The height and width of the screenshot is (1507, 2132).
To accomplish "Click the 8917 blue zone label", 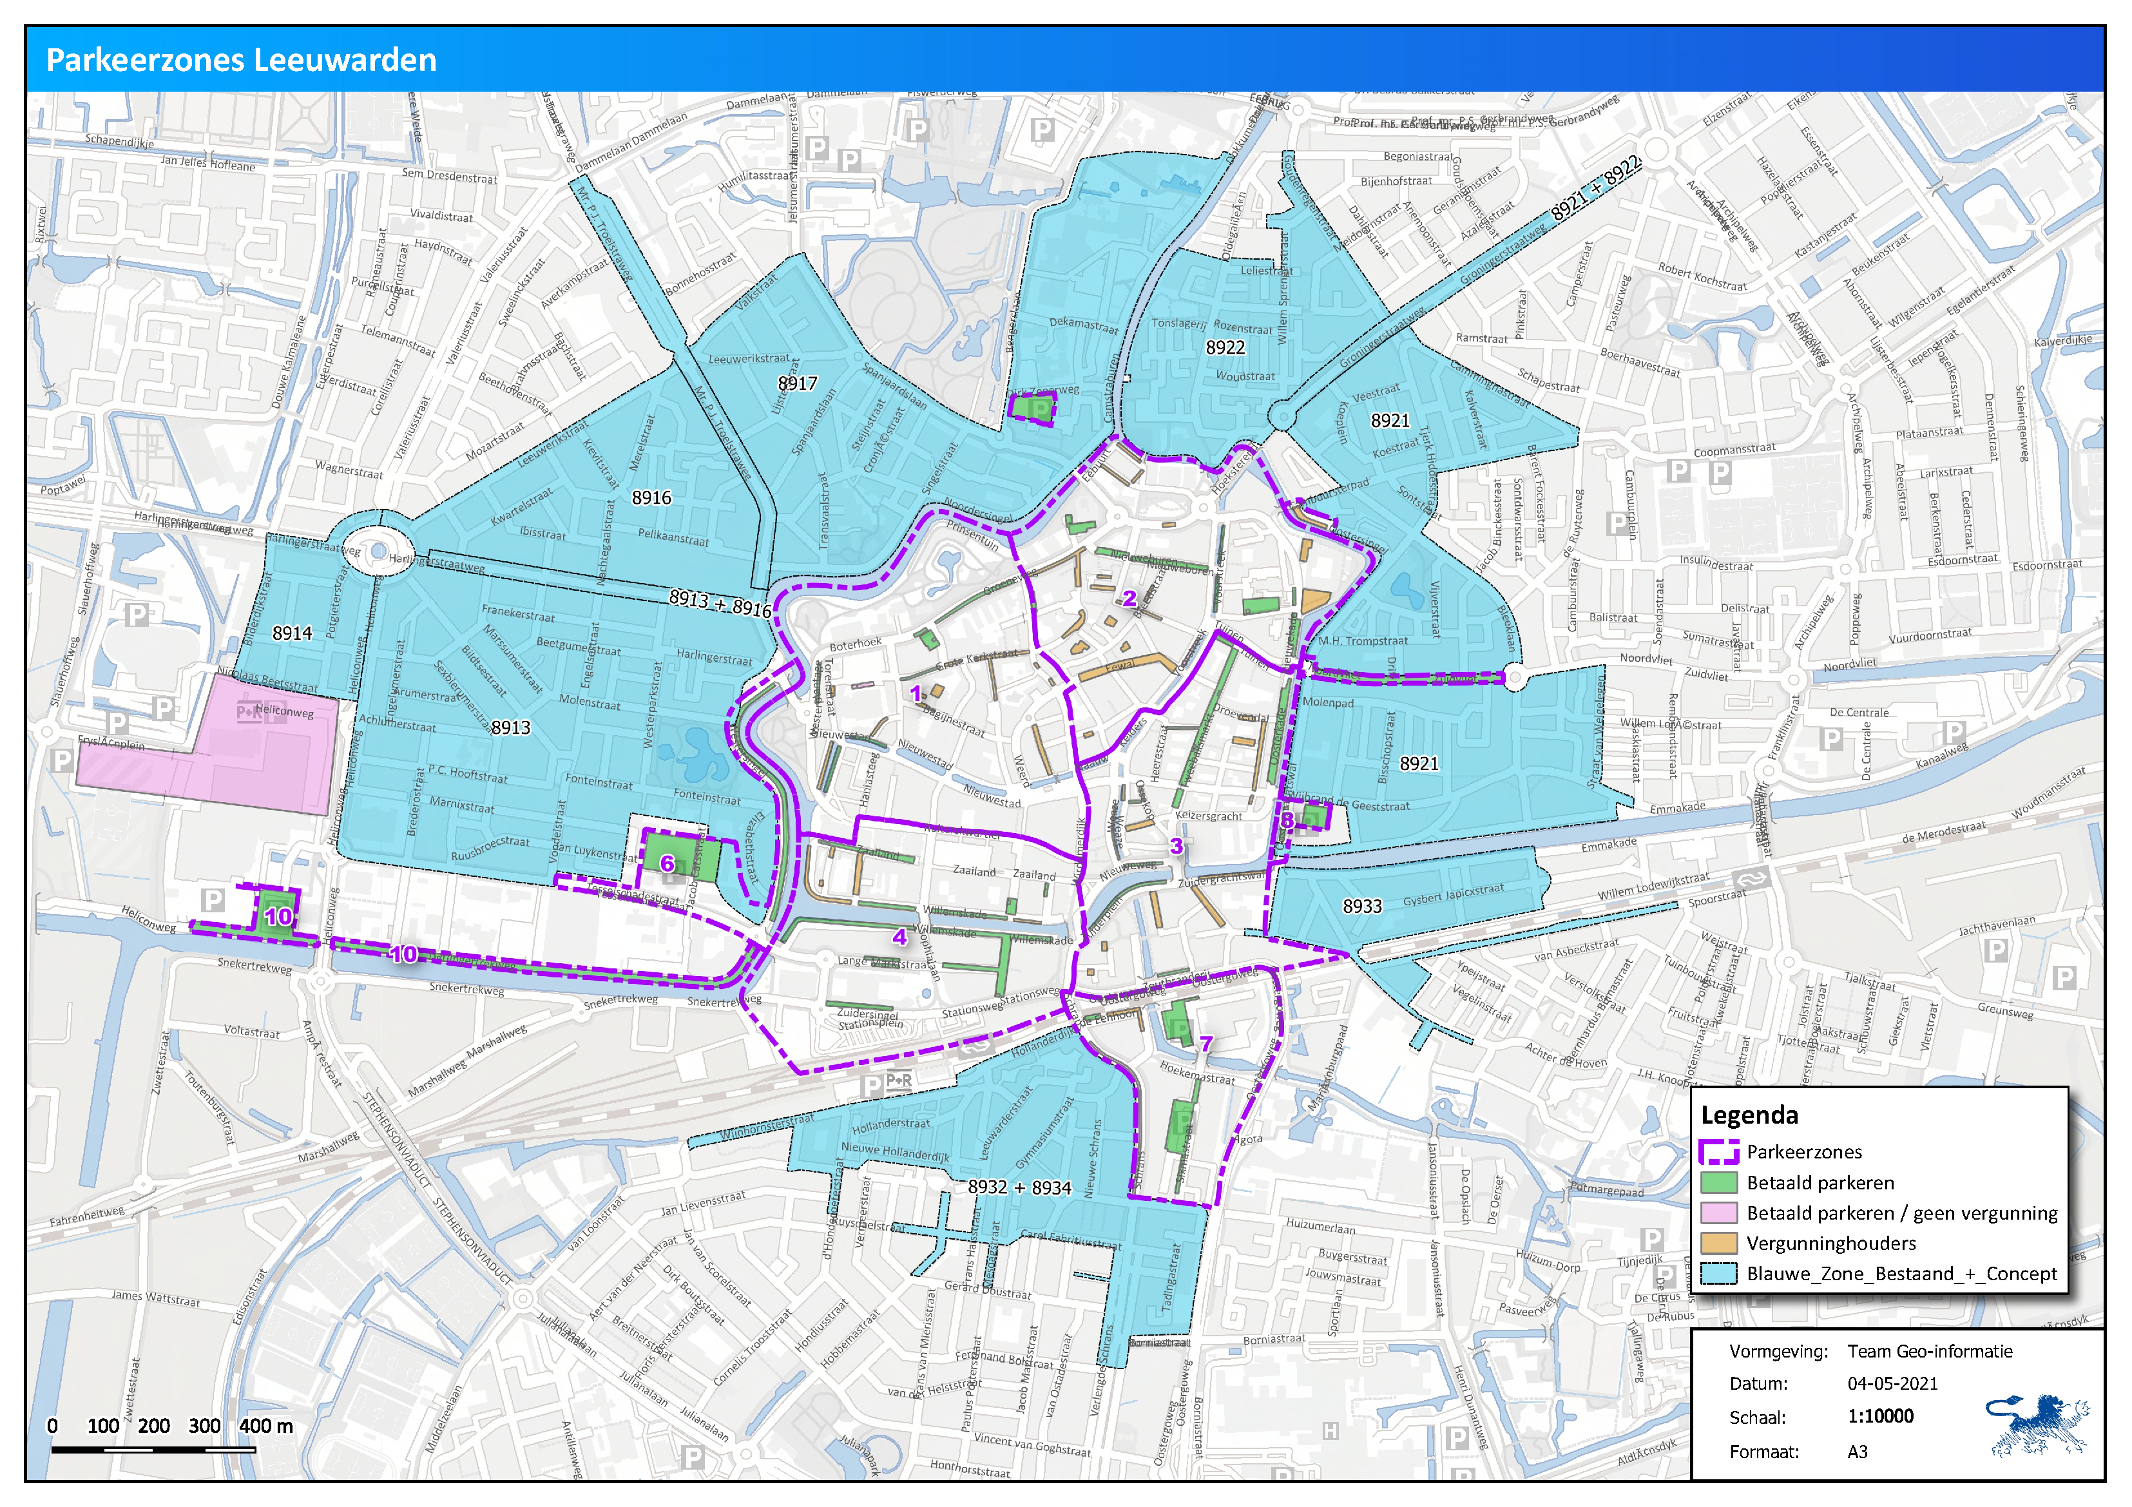I will [797, 383].
